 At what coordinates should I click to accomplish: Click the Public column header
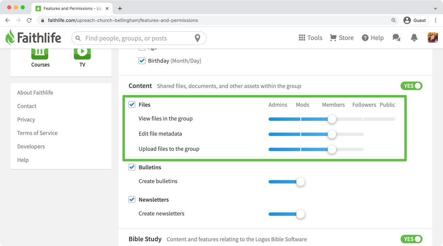tap(387, 105)
